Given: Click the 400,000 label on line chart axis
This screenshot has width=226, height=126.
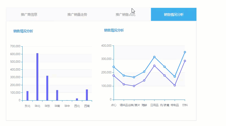Looking at the screenshot, I should (107, 46).
